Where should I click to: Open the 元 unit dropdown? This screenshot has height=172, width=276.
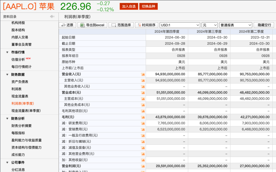[210, 25]
